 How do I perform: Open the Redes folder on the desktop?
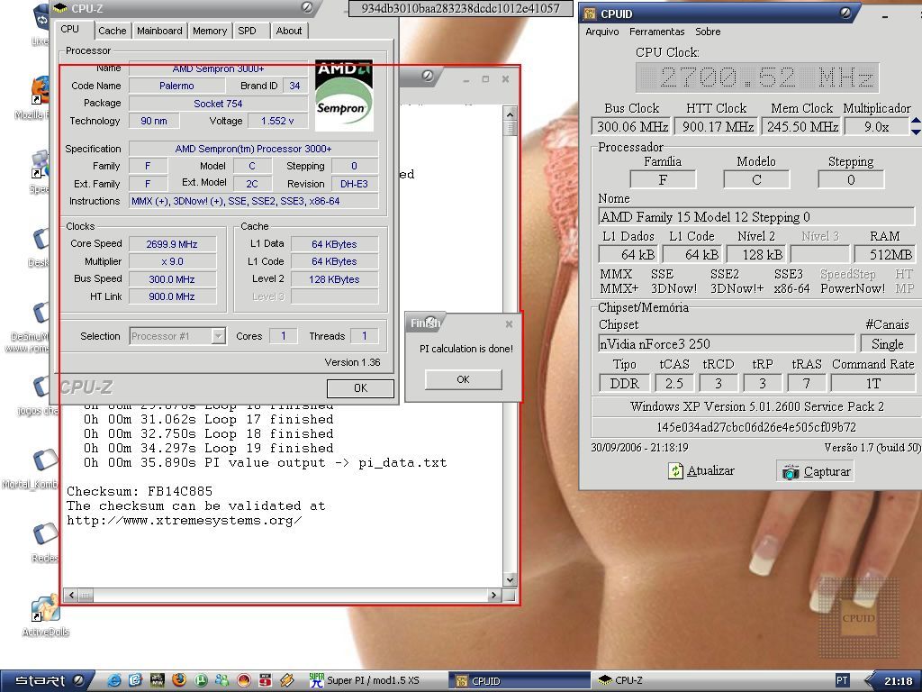pyautogui.click(x=45, y=534)
